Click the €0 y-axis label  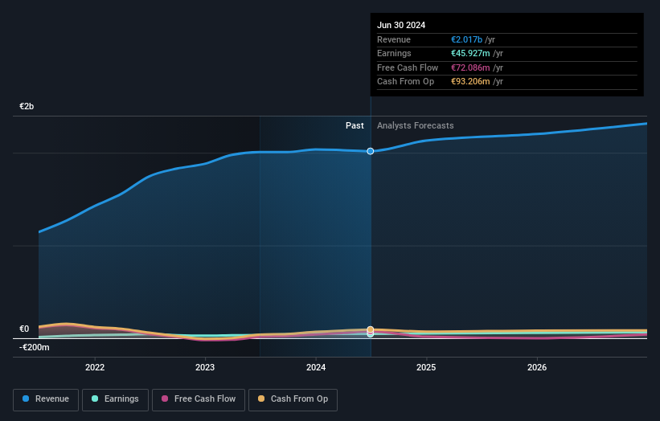24,329
